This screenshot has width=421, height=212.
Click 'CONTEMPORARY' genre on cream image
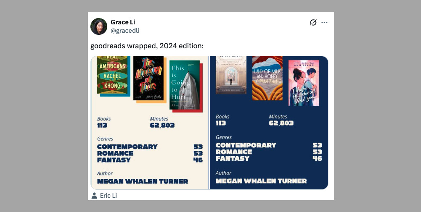point(127,147)
